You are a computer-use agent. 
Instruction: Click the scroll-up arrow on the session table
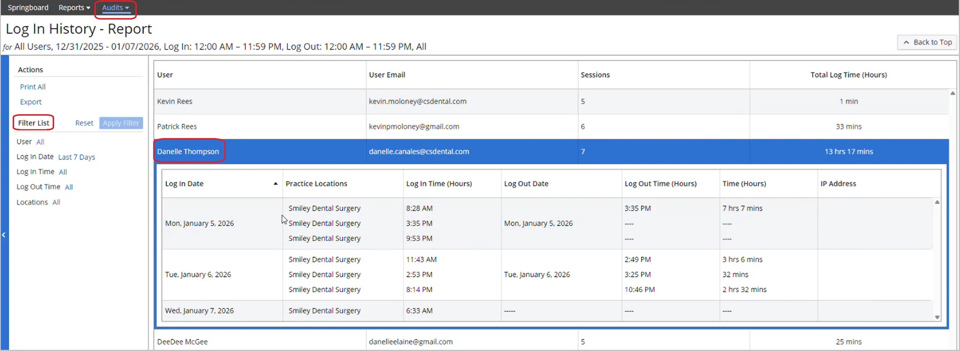tap(937, 202)
